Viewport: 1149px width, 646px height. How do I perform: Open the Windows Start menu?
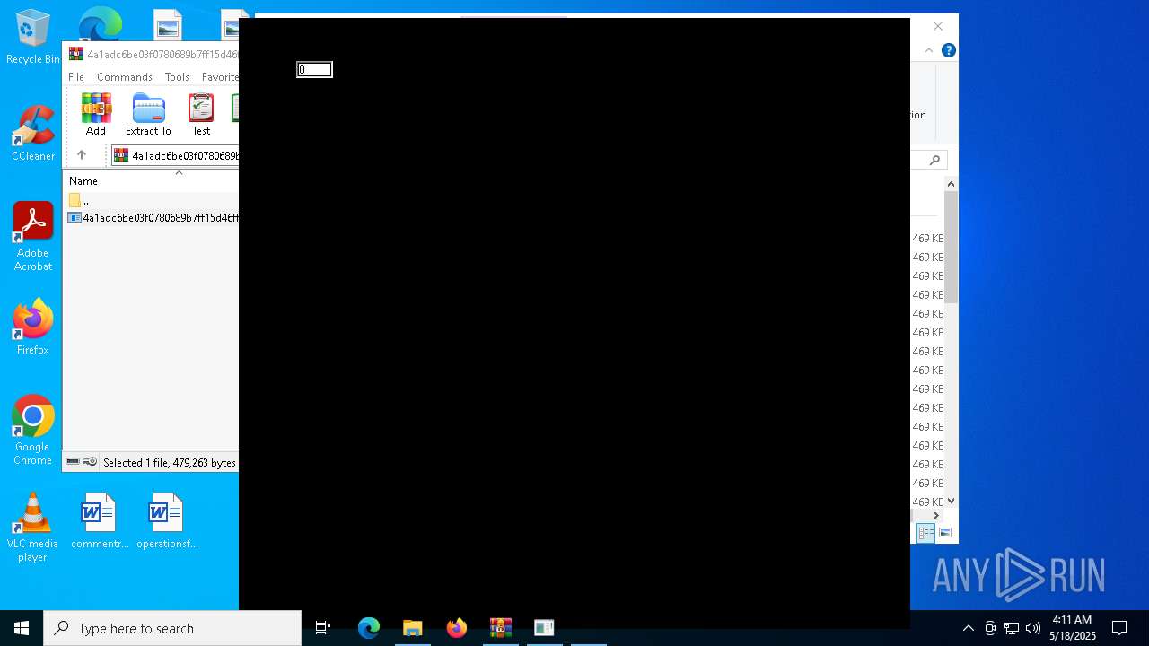22,628
